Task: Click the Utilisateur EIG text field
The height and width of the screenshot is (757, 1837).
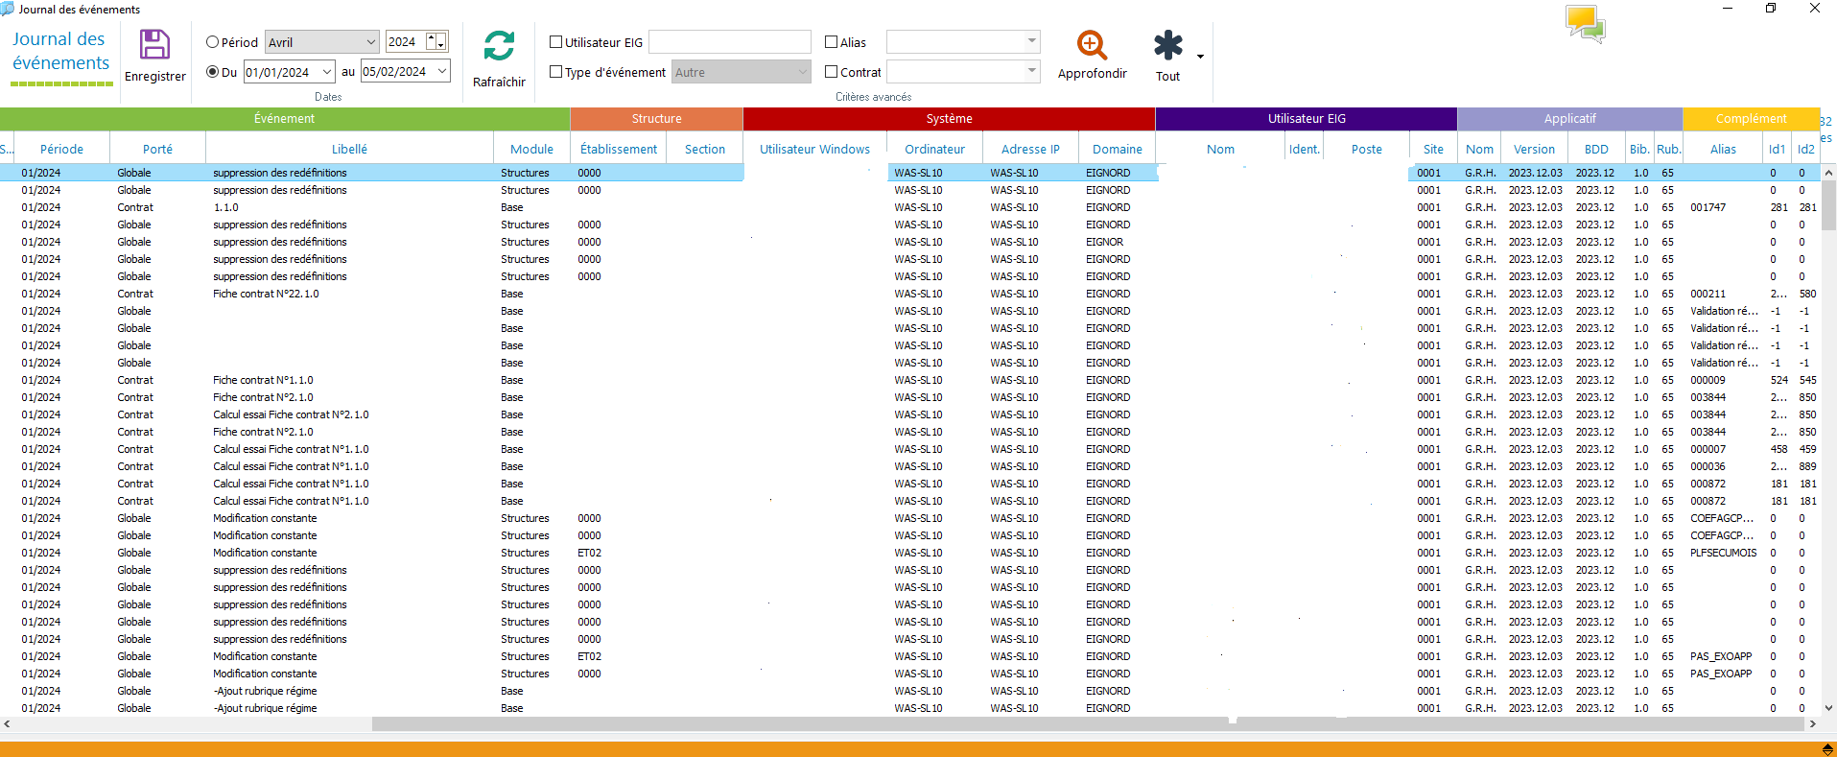Action: [729, 42]
